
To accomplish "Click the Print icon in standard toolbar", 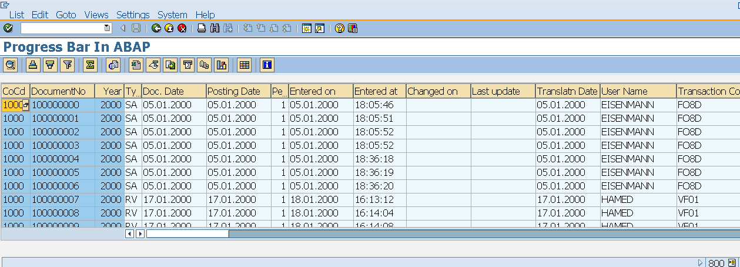I will (202, 28).
